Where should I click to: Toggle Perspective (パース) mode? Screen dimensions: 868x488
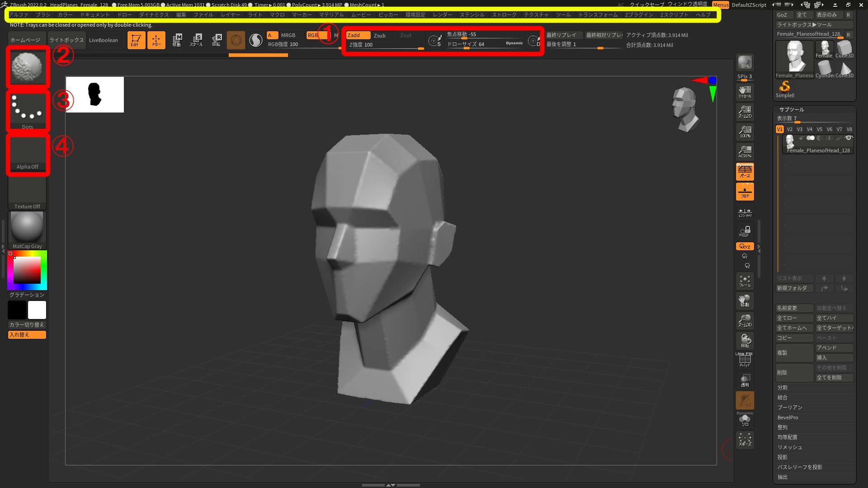745,172
